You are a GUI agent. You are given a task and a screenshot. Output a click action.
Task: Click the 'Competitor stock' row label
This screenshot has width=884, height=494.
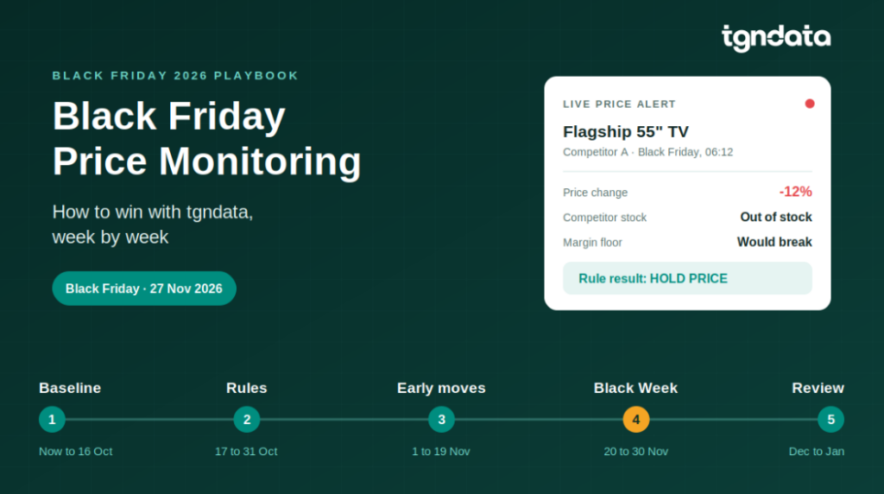604,218
